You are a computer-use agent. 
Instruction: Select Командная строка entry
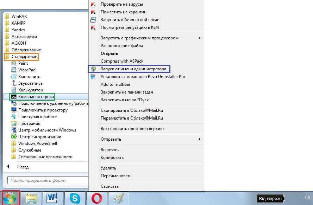point(36,97)
